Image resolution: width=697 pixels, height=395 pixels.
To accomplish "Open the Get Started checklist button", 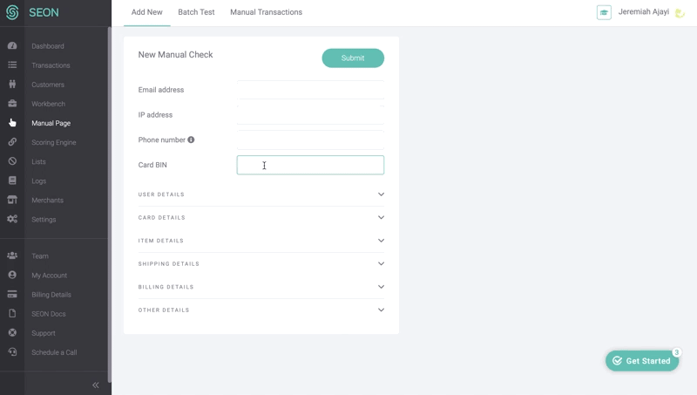I will click(x=642, y=361).
